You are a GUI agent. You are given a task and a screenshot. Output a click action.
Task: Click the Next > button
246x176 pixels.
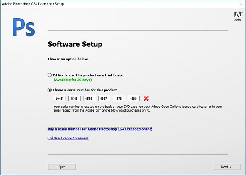tap(227, 167)
